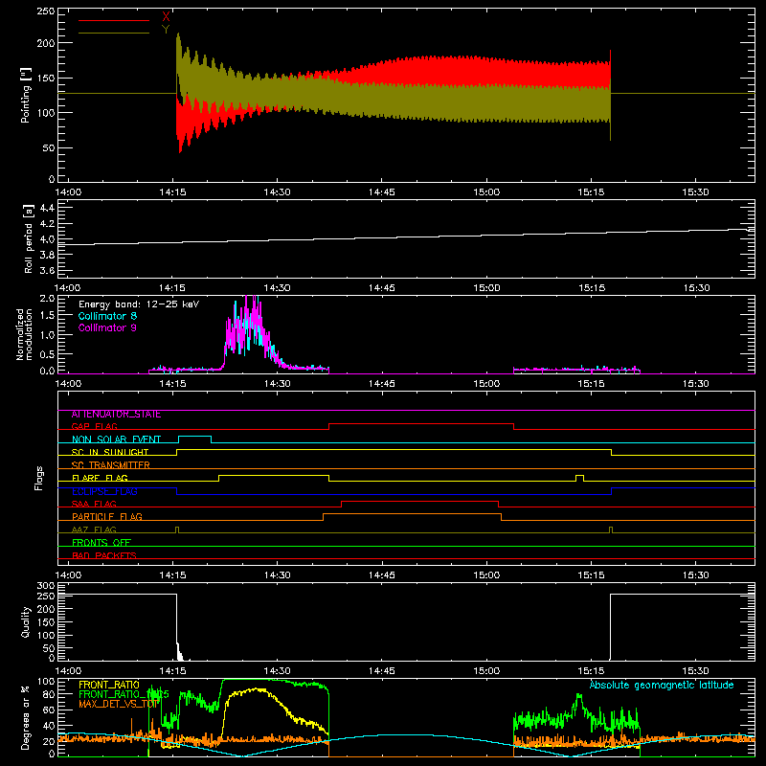This screenshot has width=766, height=766.
Task: Click the olive Y legend line sample
Action: [x=113, y=34]
